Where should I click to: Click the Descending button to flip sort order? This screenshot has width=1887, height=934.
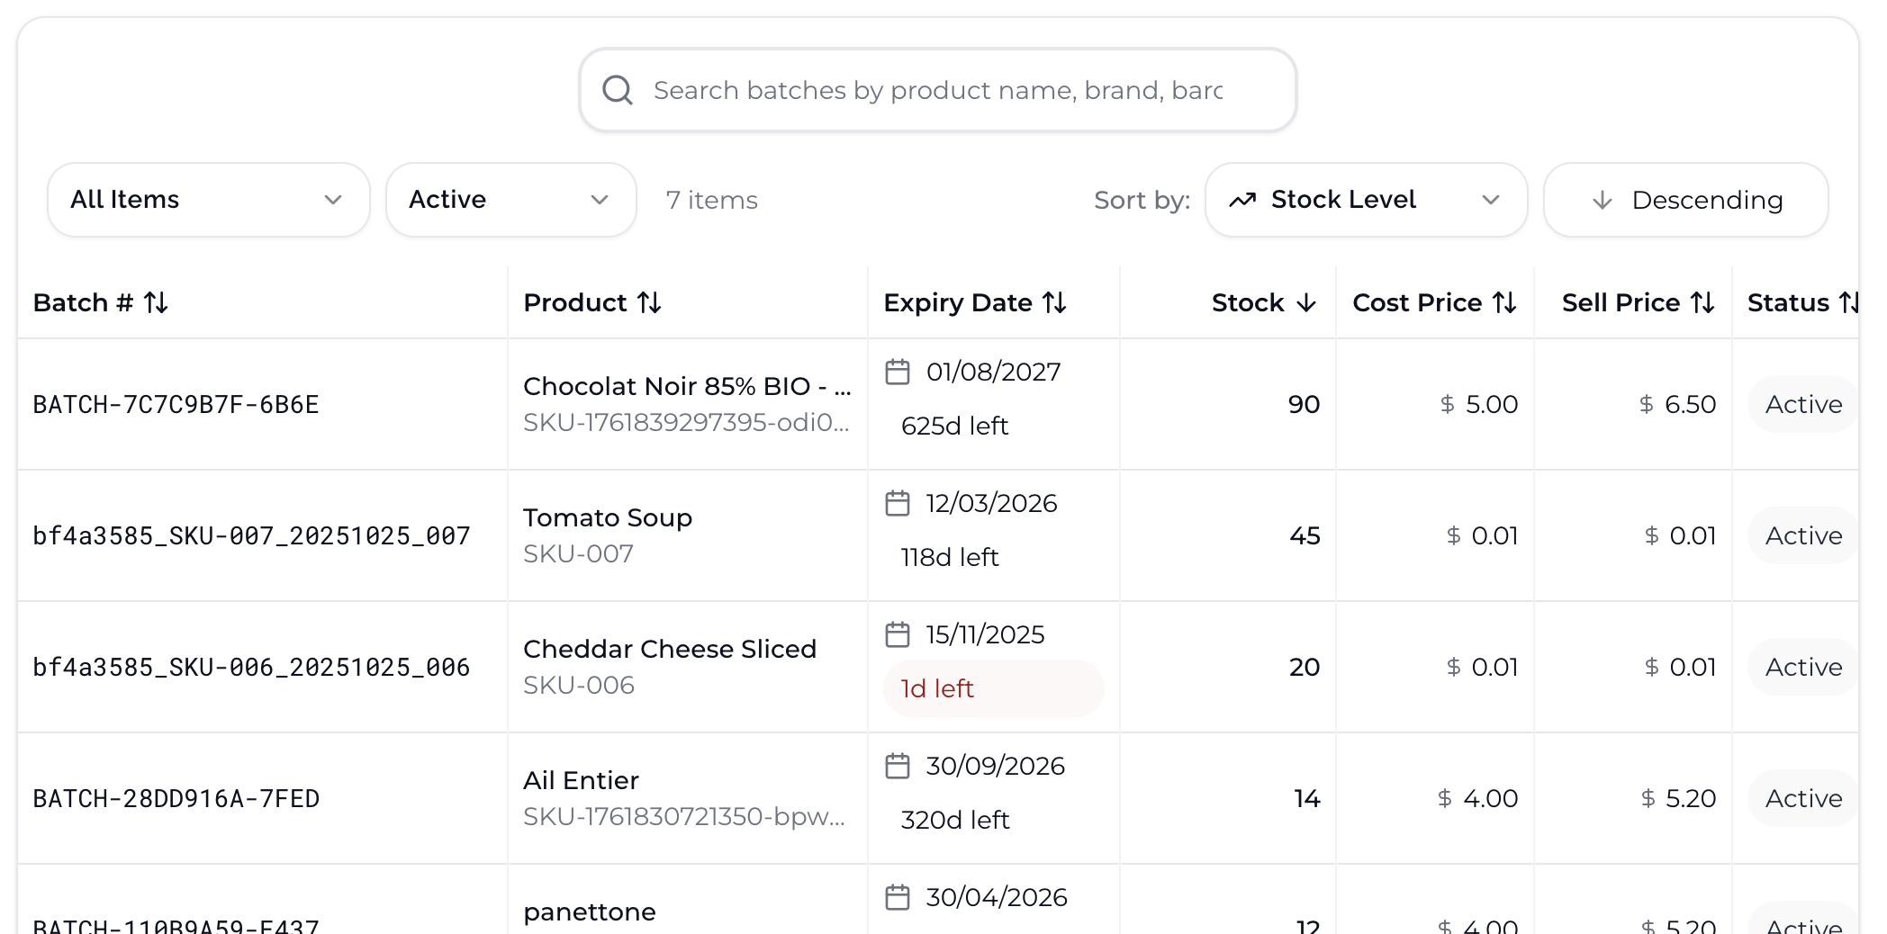coord(1684,200)
